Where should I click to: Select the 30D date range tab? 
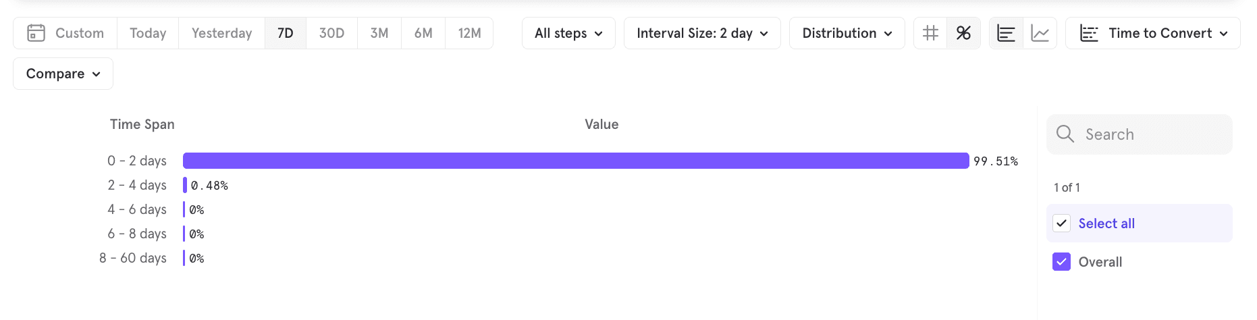click(x=331, y=33)
